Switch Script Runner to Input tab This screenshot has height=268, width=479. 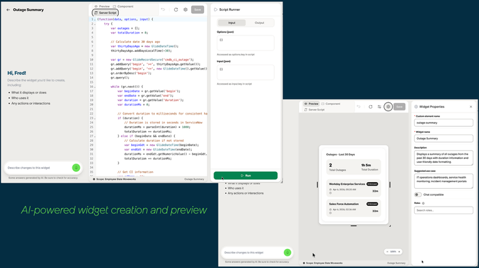pyautogui.click(x=231, y=23)
